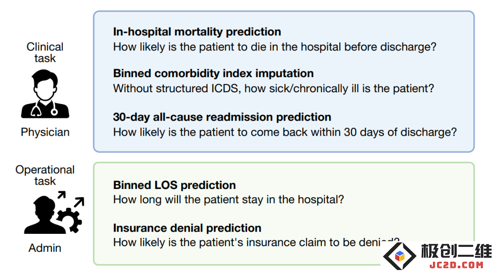Select the Insurance denial prediction heading
The width and height of the screenshot is (495, 271).
tap(187, 228)
